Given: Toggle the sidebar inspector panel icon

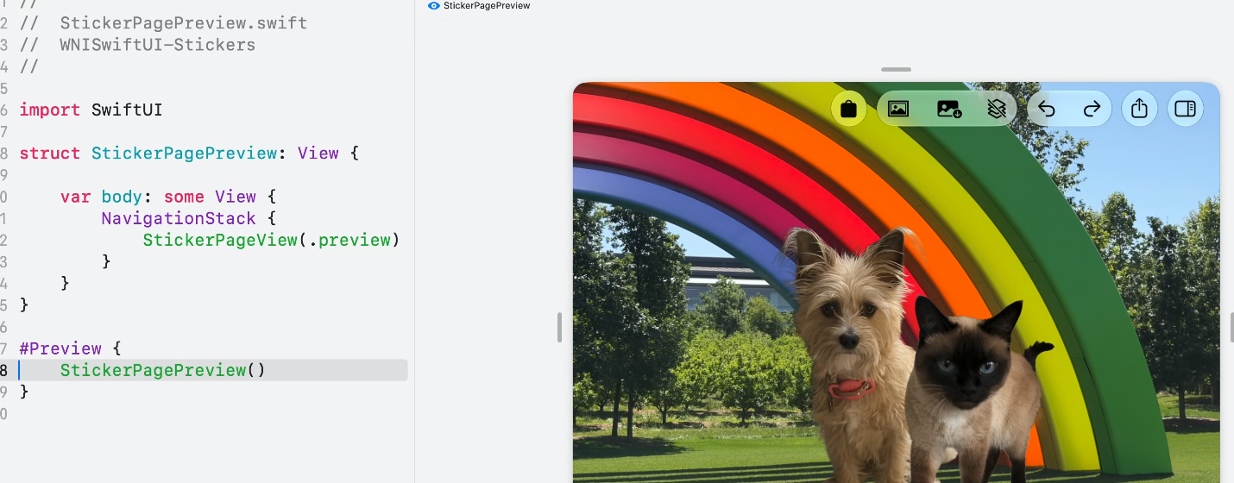Looking at the screenshot, I should pos(1185,109).
